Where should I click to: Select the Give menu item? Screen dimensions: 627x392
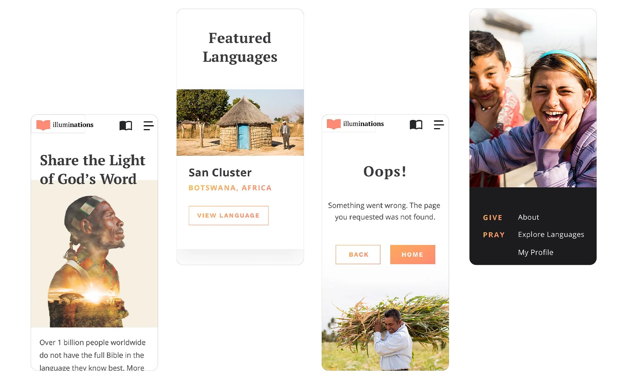coord(493,218)
